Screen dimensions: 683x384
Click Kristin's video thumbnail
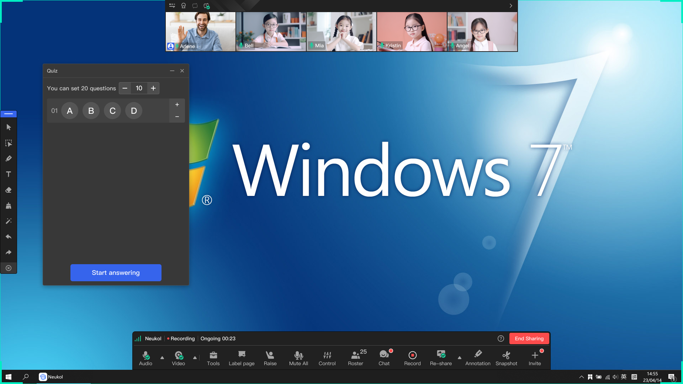(412, 32)
